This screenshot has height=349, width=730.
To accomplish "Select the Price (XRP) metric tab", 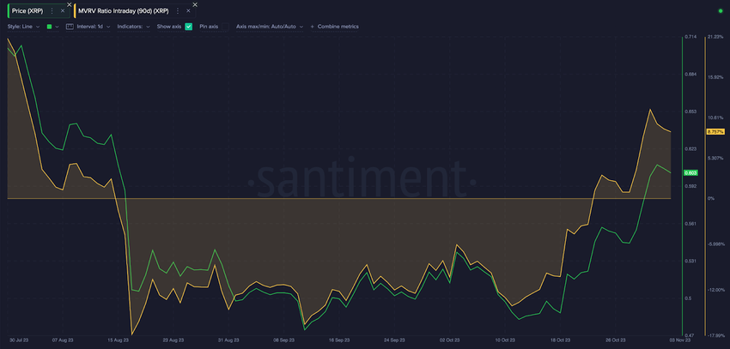I will [27, 11].
